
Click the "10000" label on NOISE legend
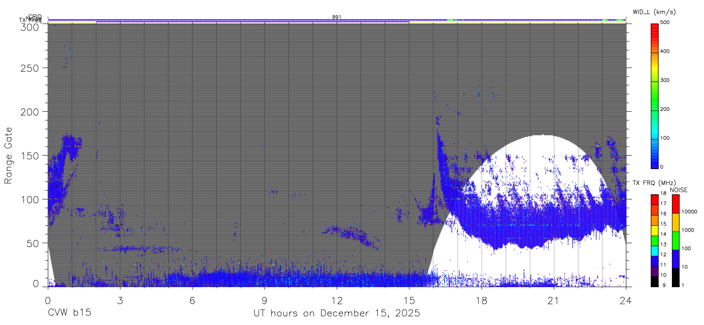point(690,213)
